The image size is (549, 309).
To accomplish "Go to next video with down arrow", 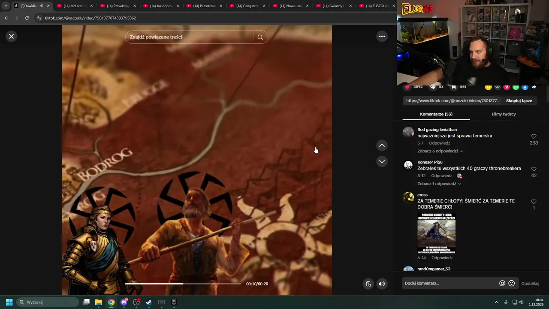I will [382, 161].
